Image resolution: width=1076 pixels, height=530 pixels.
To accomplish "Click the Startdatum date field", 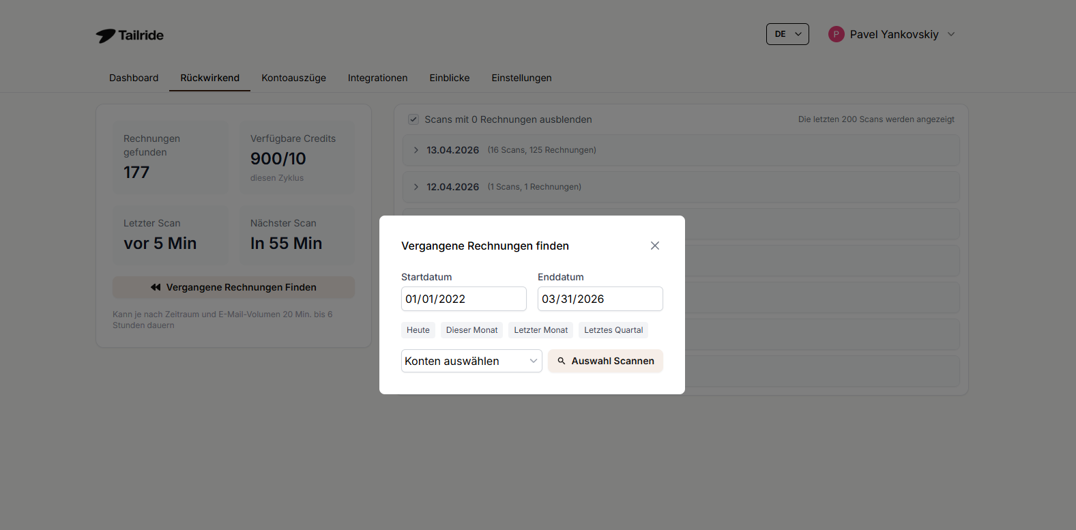I will (x=463, y=299).
